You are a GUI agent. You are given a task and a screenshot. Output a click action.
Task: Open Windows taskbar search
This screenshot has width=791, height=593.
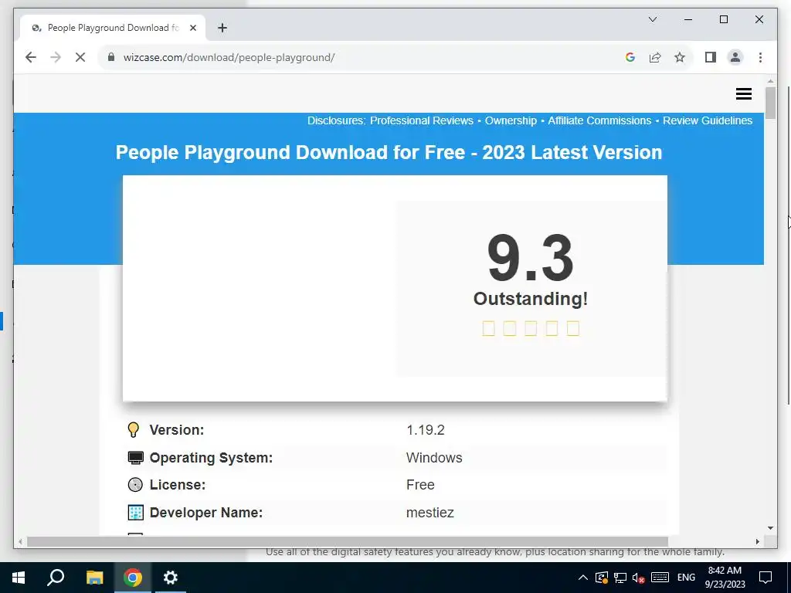56,578
